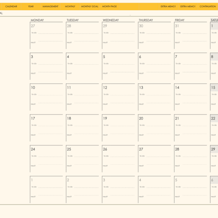
Task: Select date number 11
Action: tap(69, 88)
